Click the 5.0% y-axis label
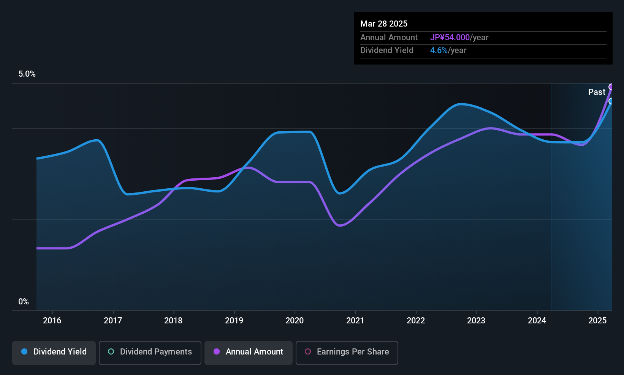624x375 pixels. 27,74
